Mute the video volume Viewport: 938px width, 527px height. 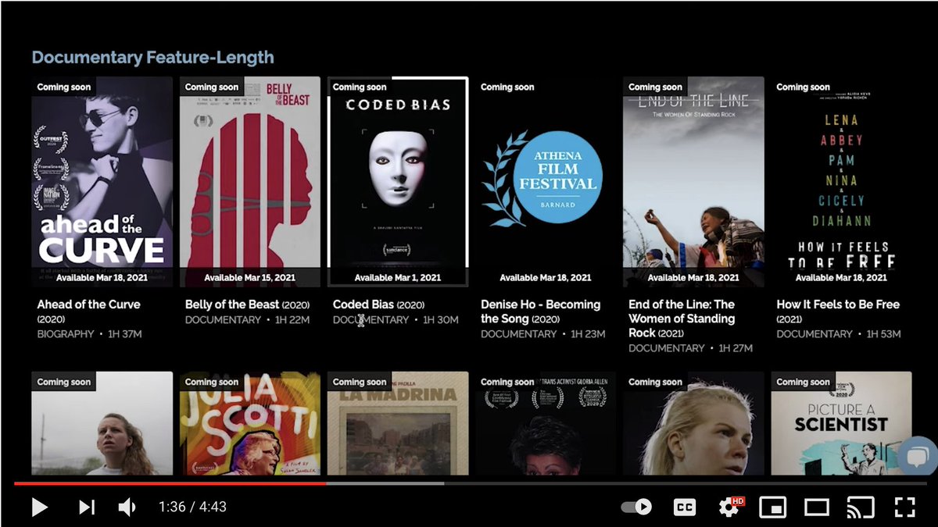(127, 507)
